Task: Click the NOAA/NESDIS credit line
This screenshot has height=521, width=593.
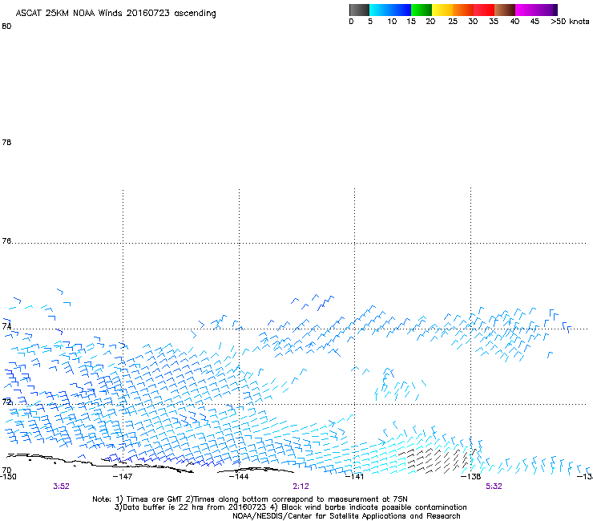Action: 346,516
